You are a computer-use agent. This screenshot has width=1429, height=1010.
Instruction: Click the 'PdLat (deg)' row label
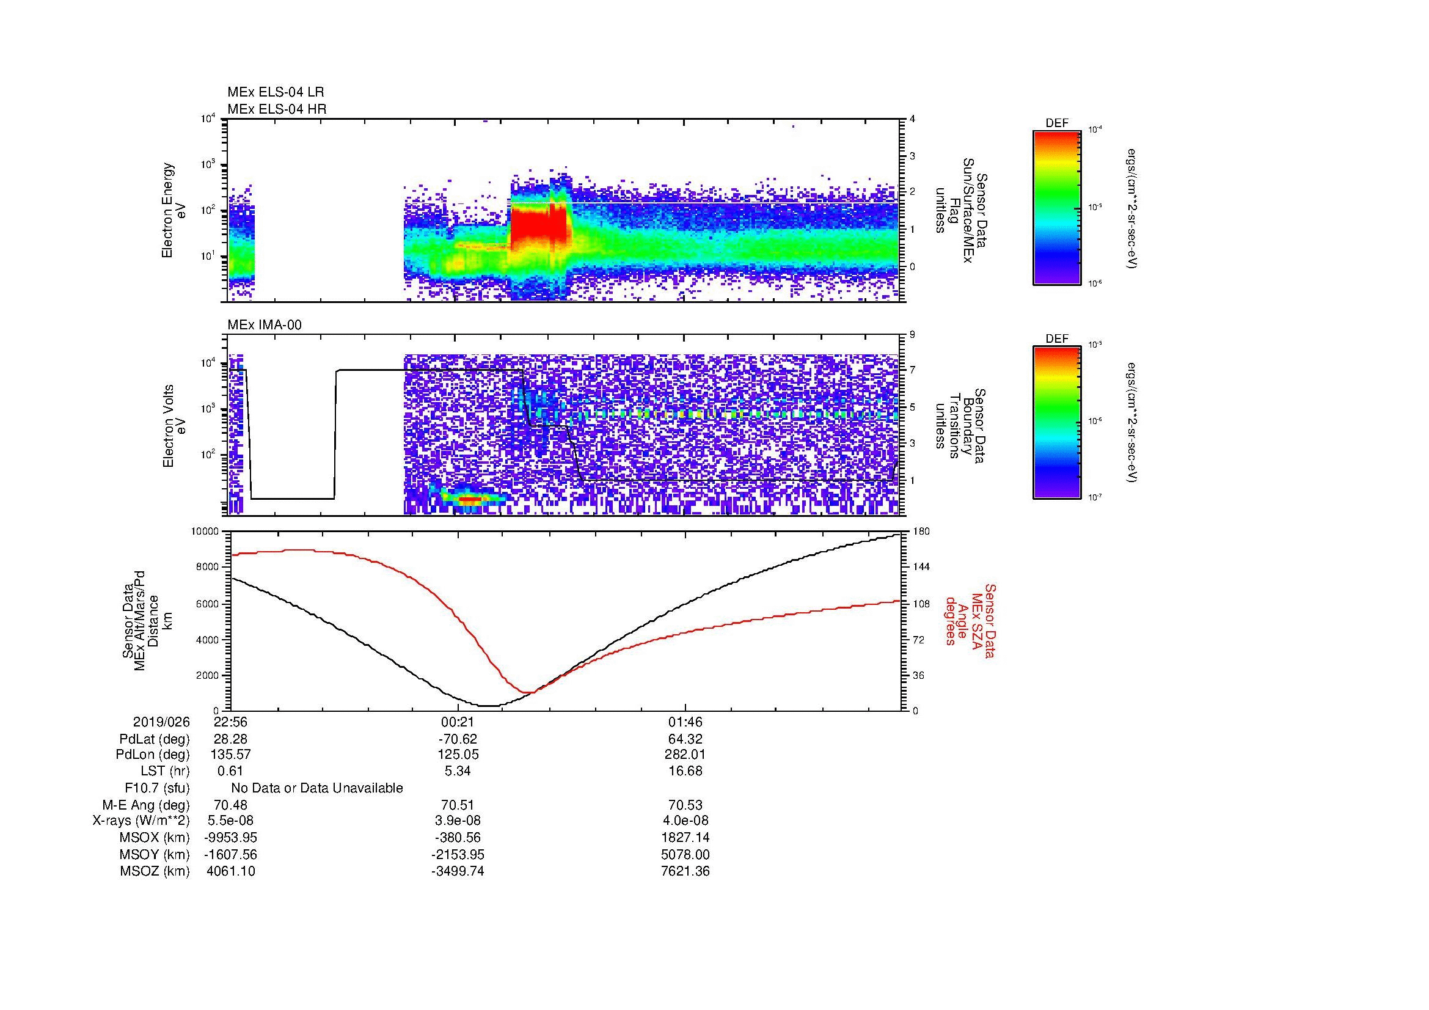155,739
